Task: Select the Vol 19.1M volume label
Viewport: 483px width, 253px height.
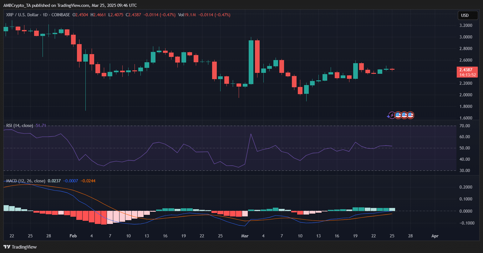Action: 188,15
